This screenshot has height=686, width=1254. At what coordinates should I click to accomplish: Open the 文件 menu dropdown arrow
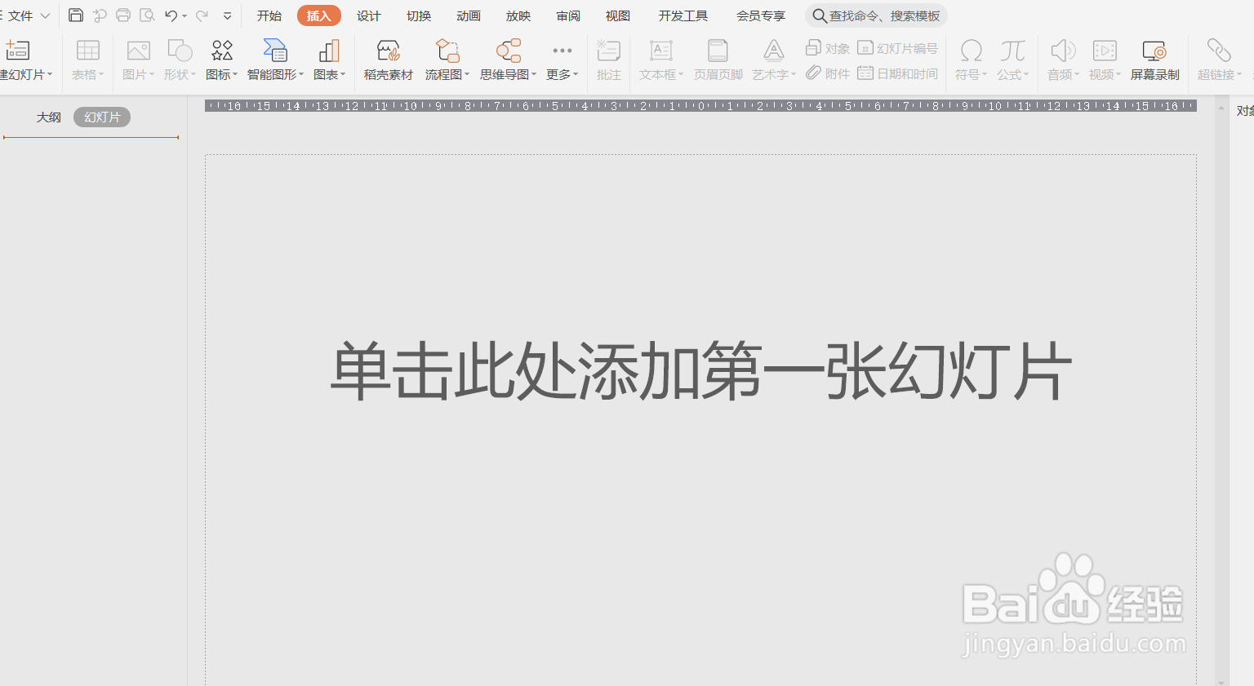pos(46,16)
